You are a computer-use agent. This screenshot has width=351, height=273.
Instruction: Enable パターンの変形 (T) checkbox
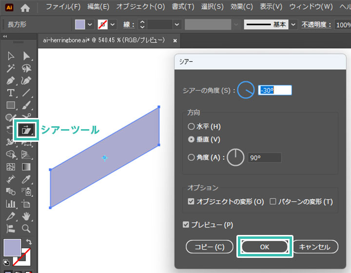[273, 201]
